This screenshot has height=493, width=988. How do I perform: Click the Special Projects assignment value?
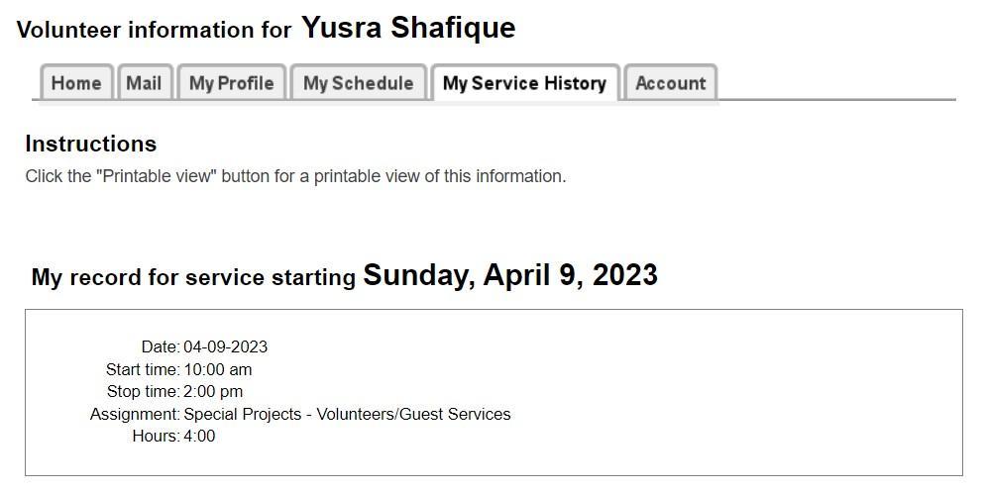[347, 415]
